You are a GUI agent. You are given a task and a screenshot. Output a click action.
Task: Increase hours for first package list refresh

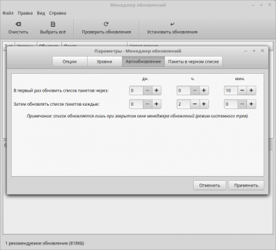tap(204, 90)
